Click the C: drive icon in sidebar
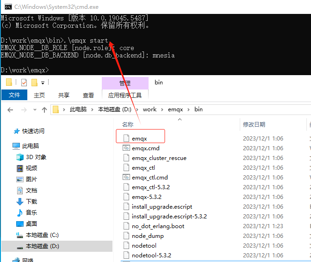Viewport: 311px width, 262px height. (x=19, y=236)
